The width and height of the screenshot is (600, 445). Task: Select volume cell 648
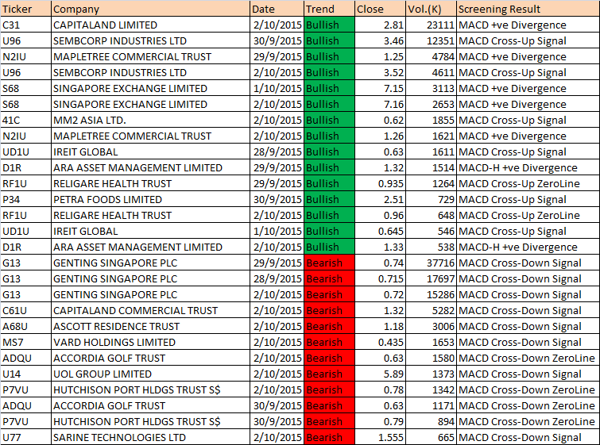click(431, 215)
